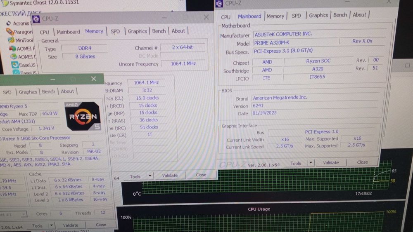The height and width of the screenshot is (232, 413).
Task: Open About tab in Memory window
Action: 178,31
